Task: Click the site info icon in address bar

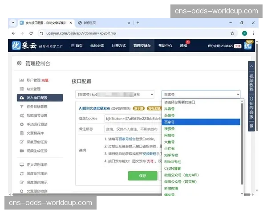Action: [41, 33]
